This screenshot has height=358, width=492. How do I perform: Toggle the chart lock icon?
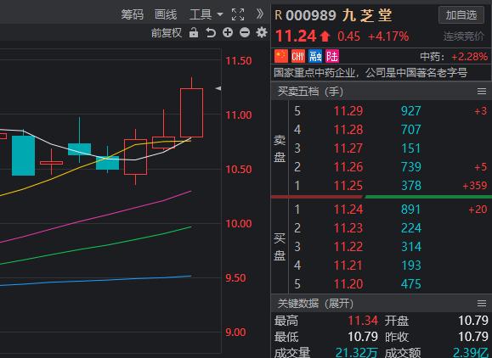(194, 32)
